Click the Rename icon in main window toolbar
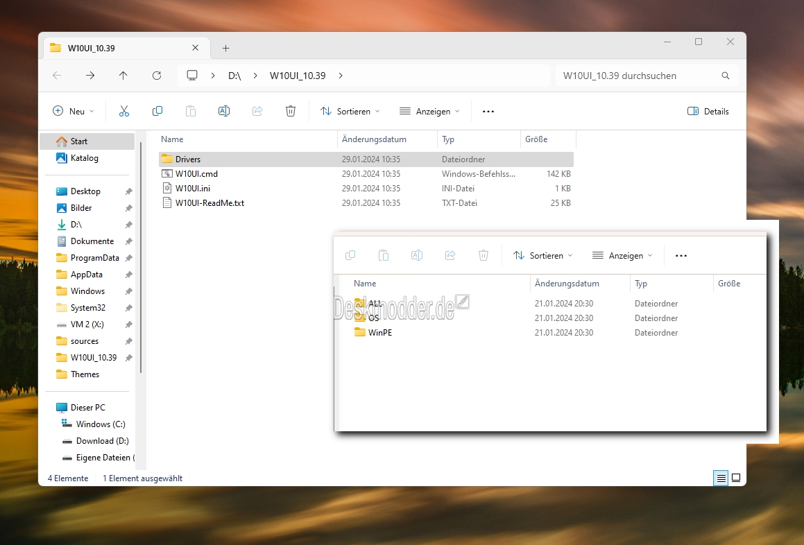Image resolution: width=804 pixels, height=545 pixels. click(x=224, y=111)
